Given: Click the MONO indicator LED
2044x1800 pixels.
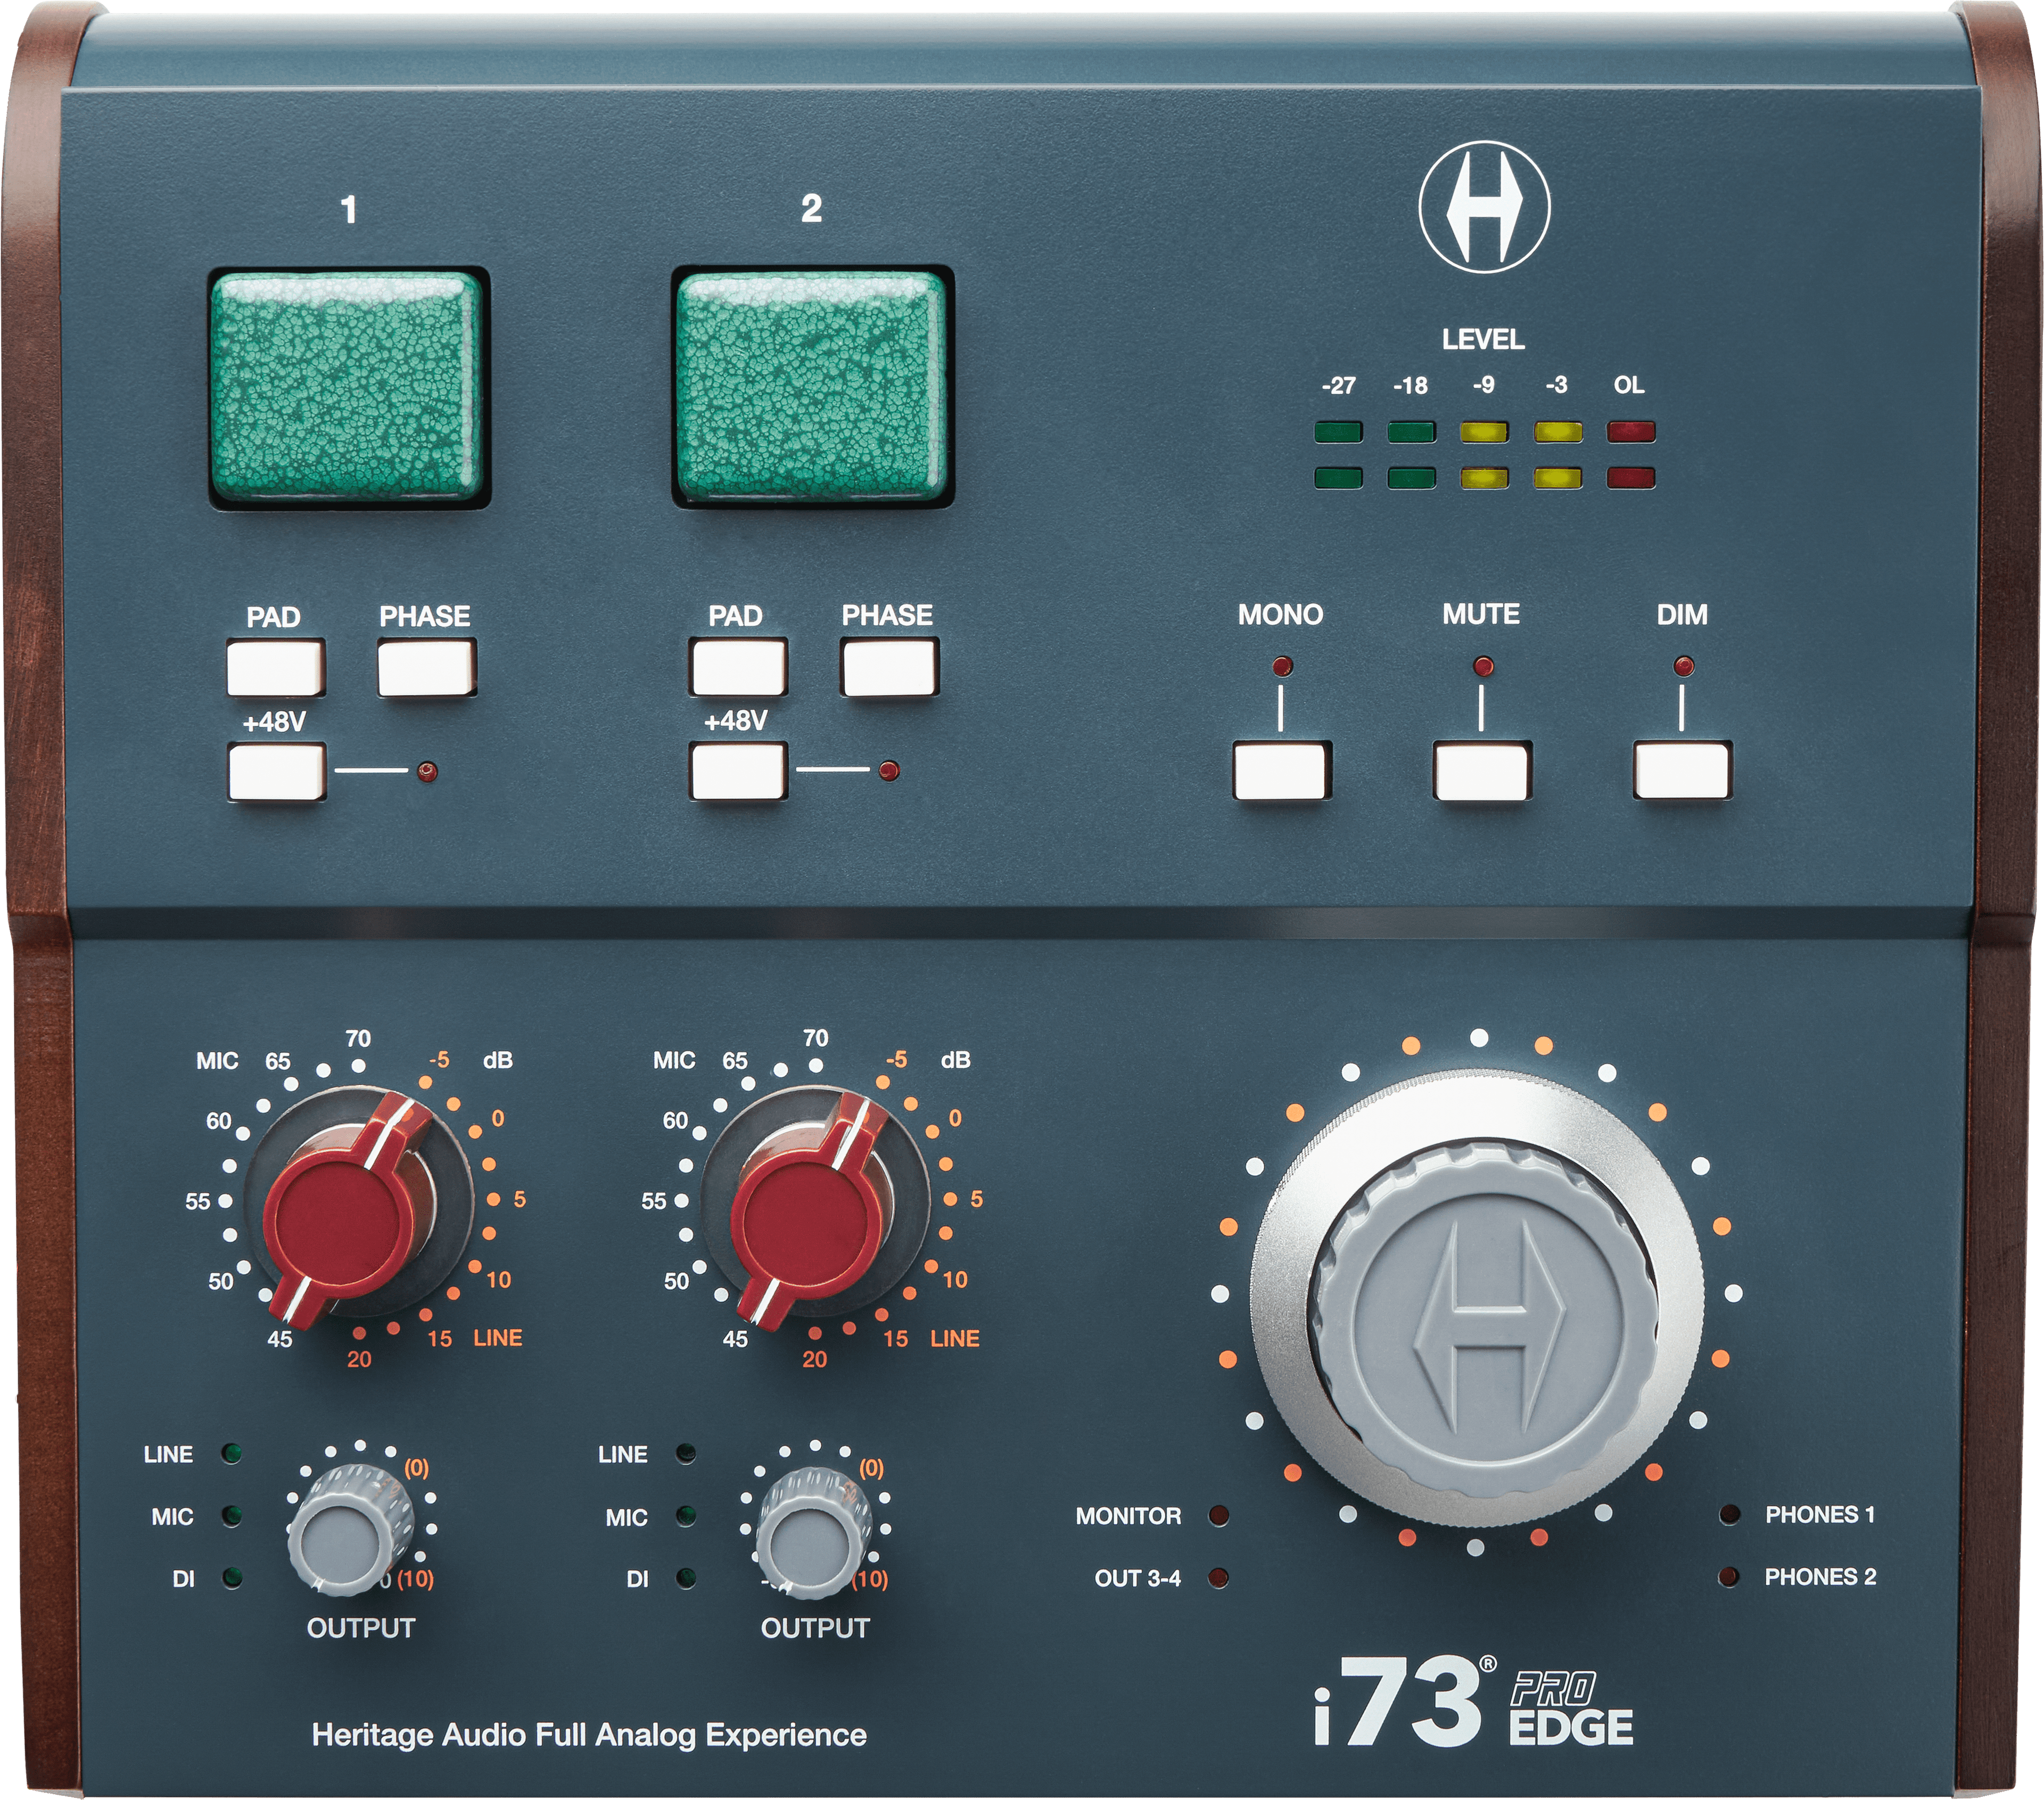Looking at the screenshot, I should 1282,665.
